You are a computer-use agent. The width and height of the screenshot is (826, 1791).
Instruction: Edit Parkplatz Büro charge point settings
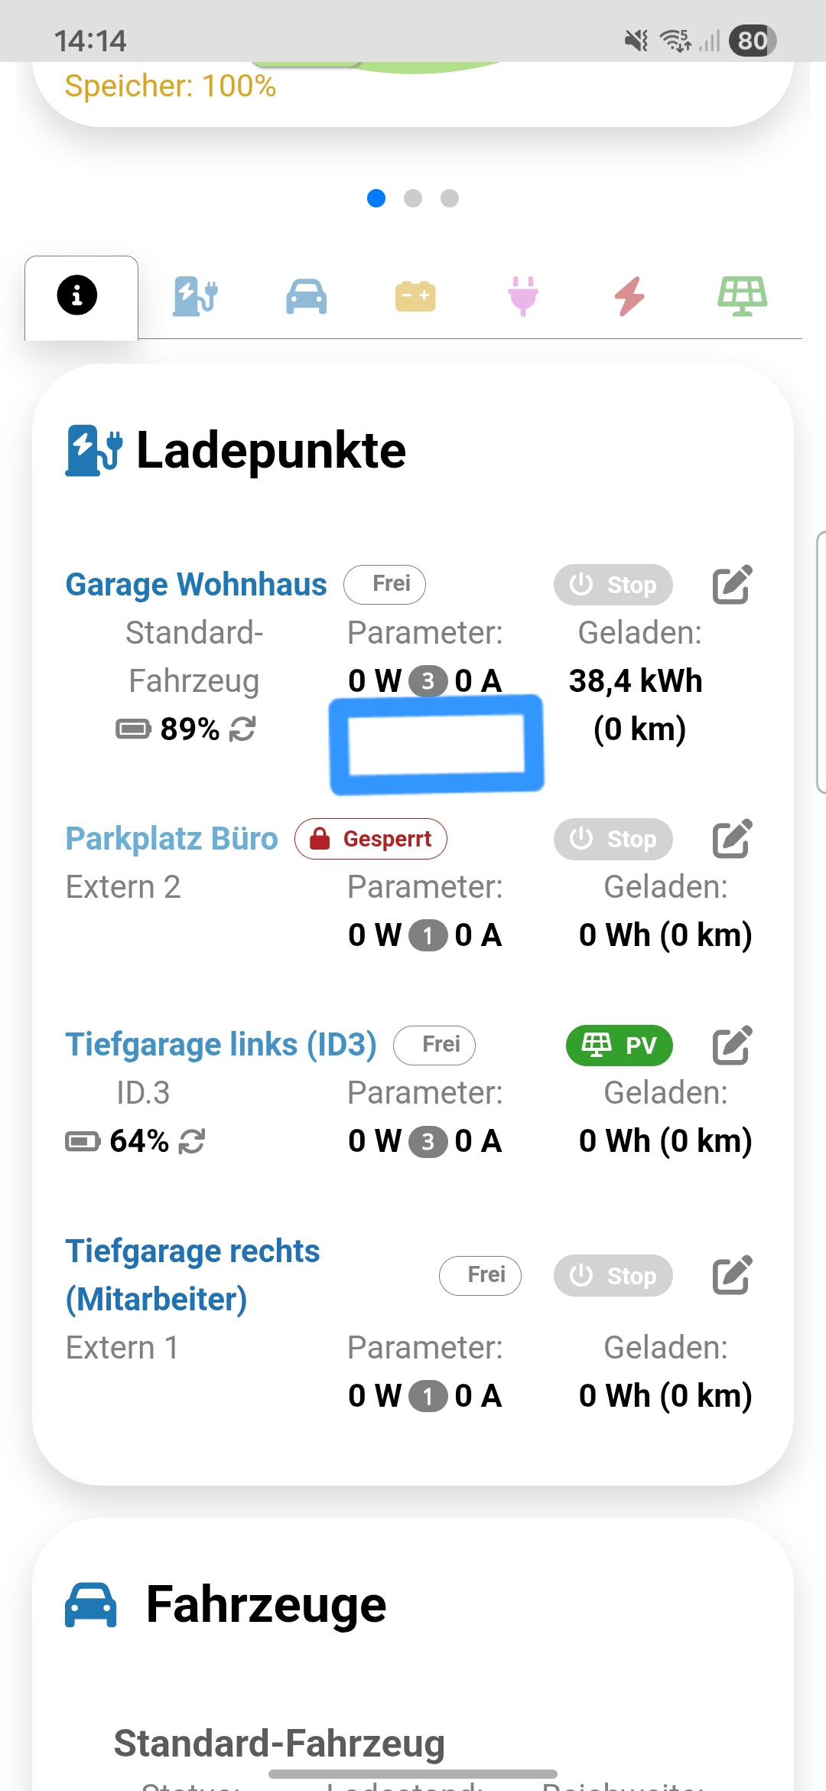pos(732,840)
